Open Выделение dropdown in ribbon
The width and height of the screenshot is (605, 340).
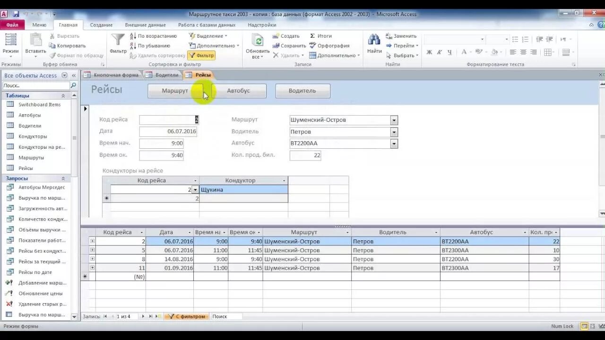208,36
